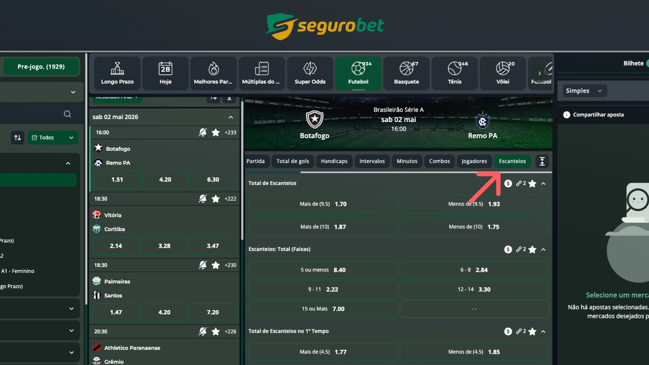Viewport: 649px width, 365px height.
Task: Open the A1 - Feminino league
Action: pos(18,271)
